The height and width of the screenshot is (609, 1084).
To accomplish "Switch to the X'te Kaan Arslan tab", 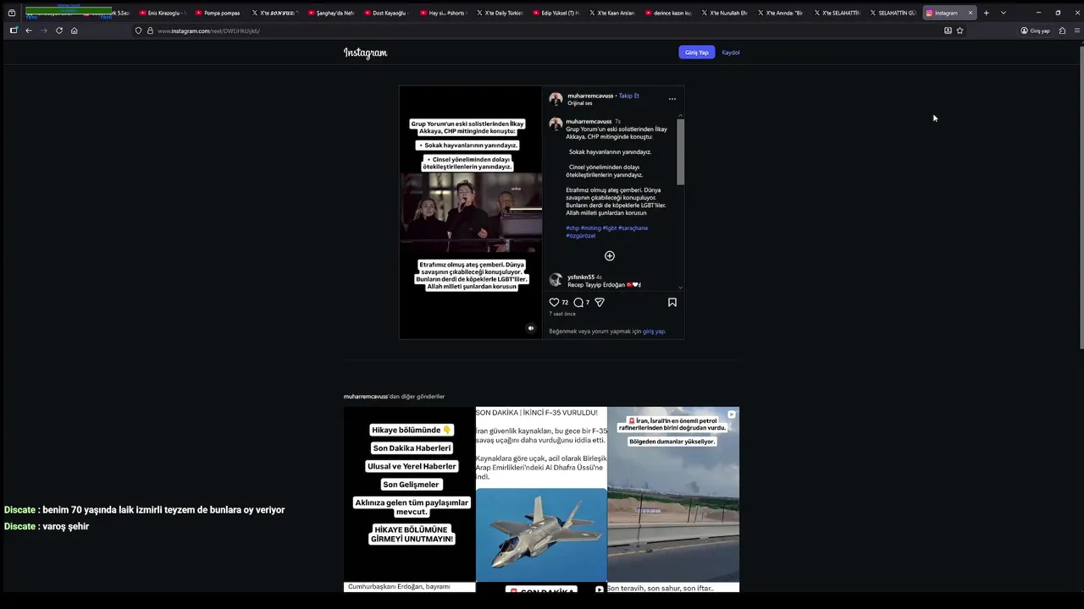I will [614, 13].
